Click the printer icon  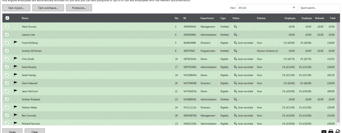click(x=331, y=131)
